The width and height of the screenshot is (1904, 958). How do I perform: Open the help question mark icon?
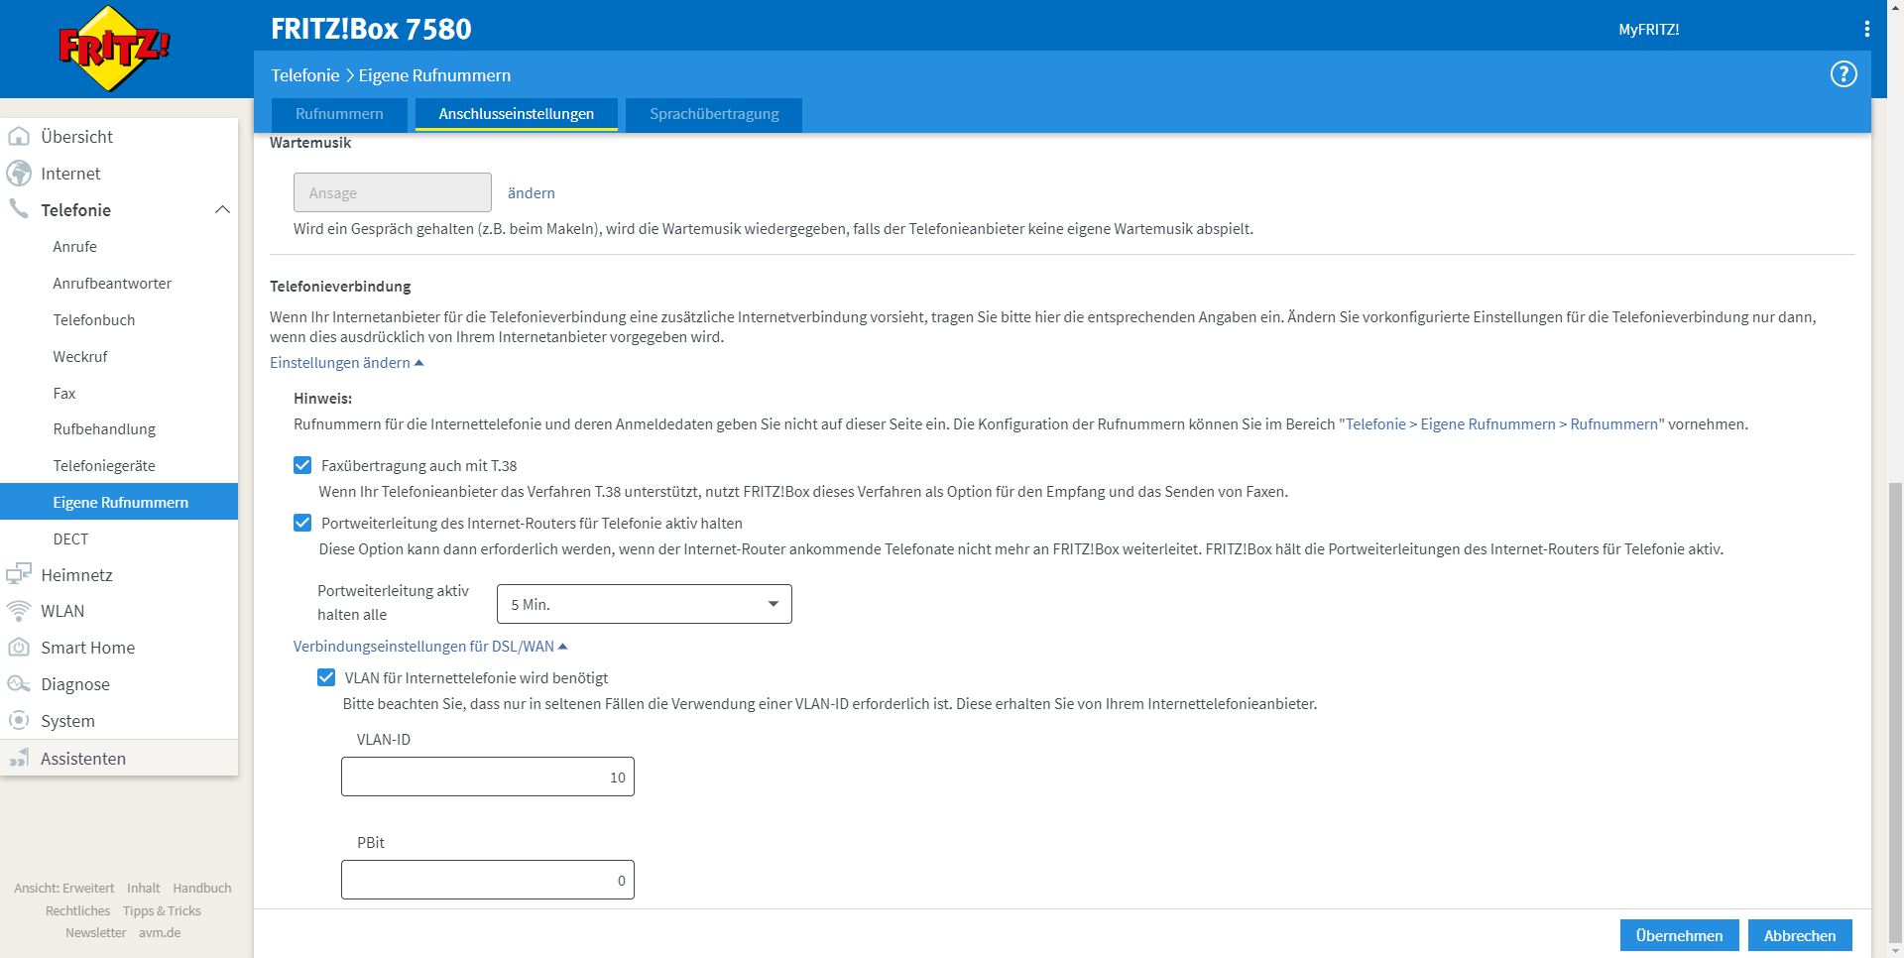click(x=1844, y=74)
